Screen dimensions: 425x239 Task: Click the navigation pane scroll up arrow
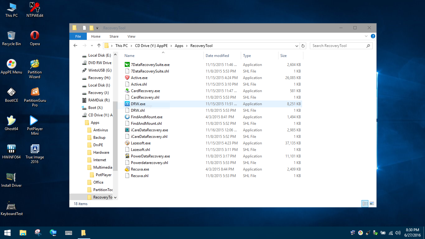pos(115,55)
